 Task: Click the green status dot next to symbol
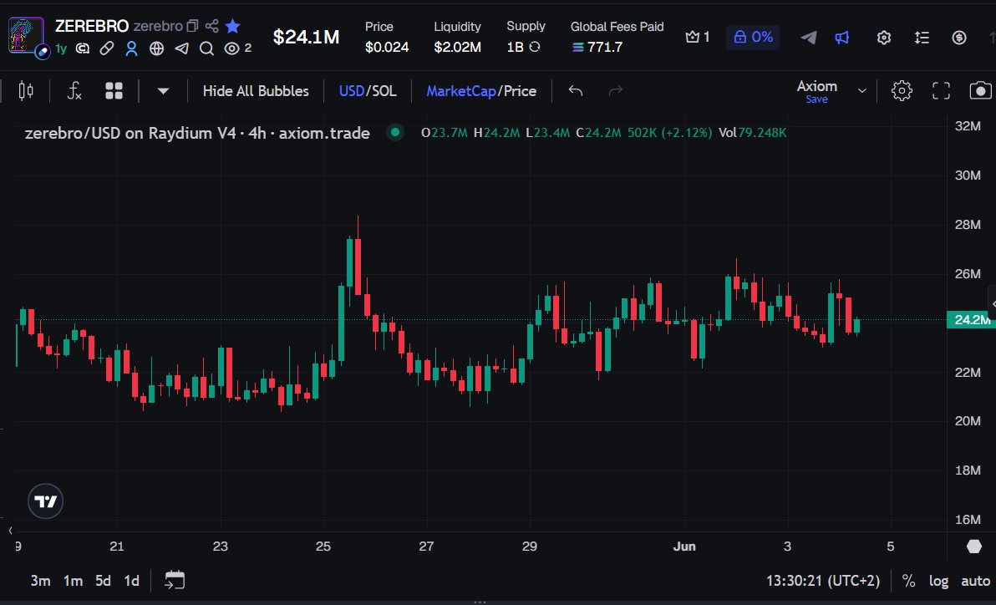tap(395, 132)
